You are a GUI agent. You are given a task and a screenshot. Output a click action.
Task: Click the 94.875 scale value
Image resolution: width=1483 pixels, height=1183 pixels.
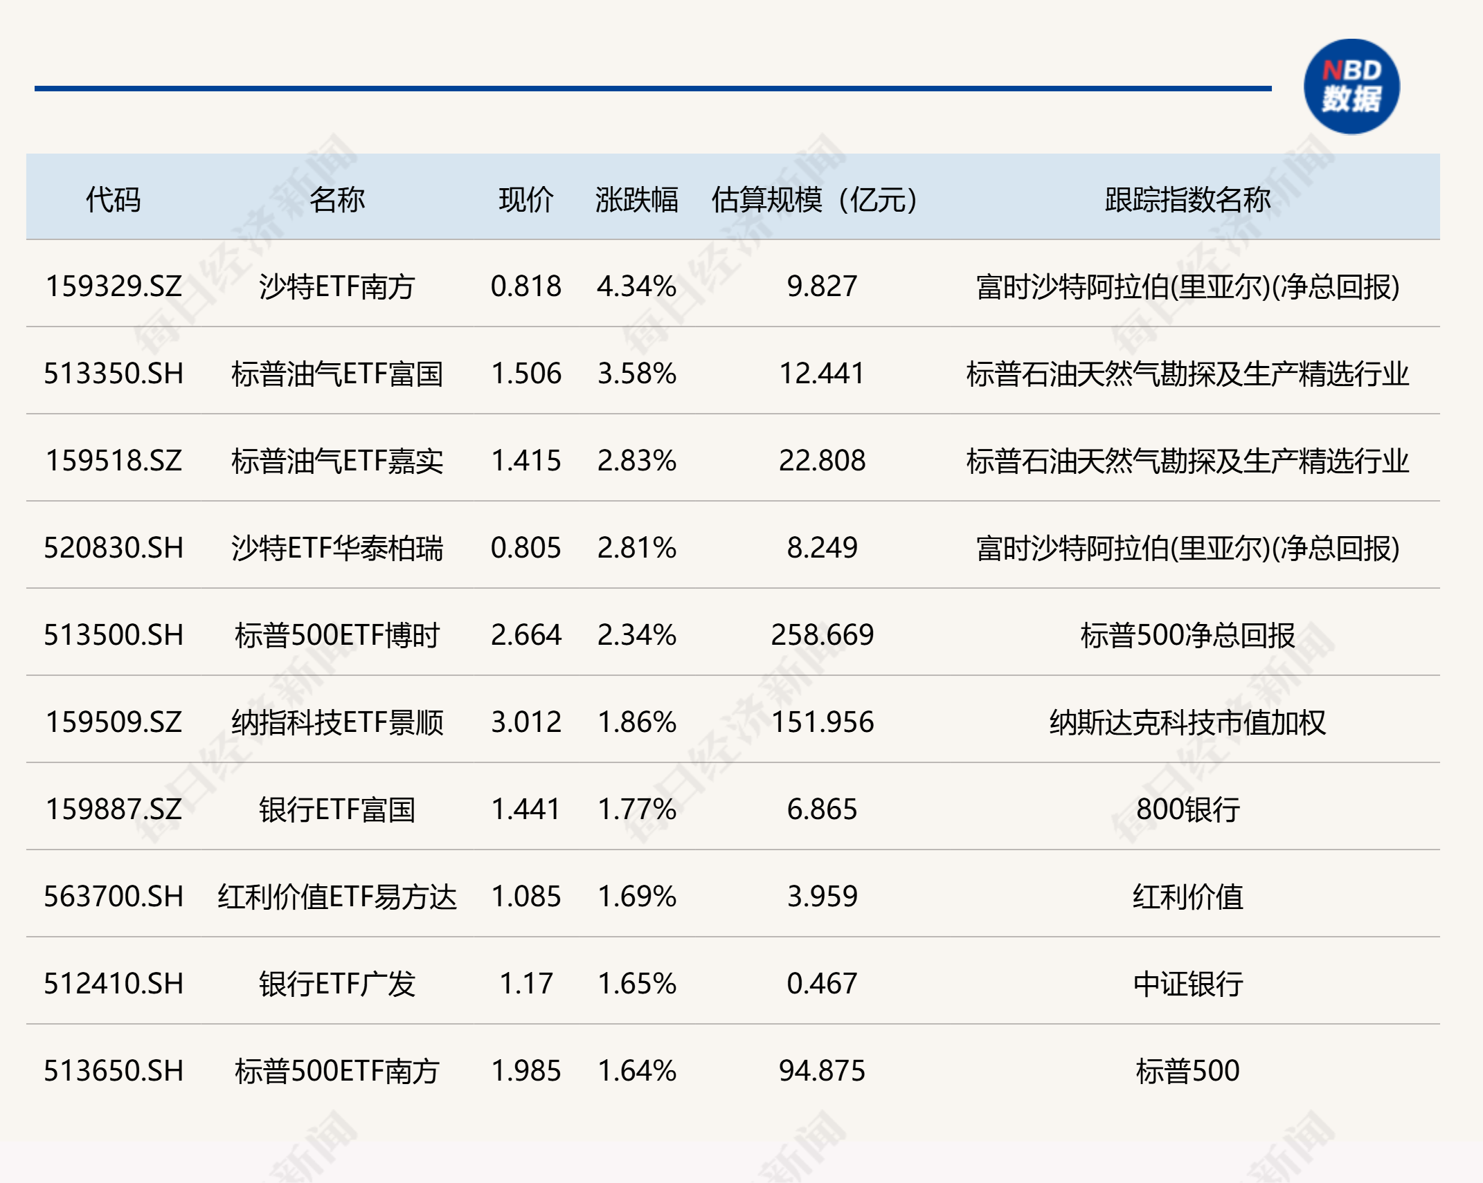click(x=822, y=1071)
